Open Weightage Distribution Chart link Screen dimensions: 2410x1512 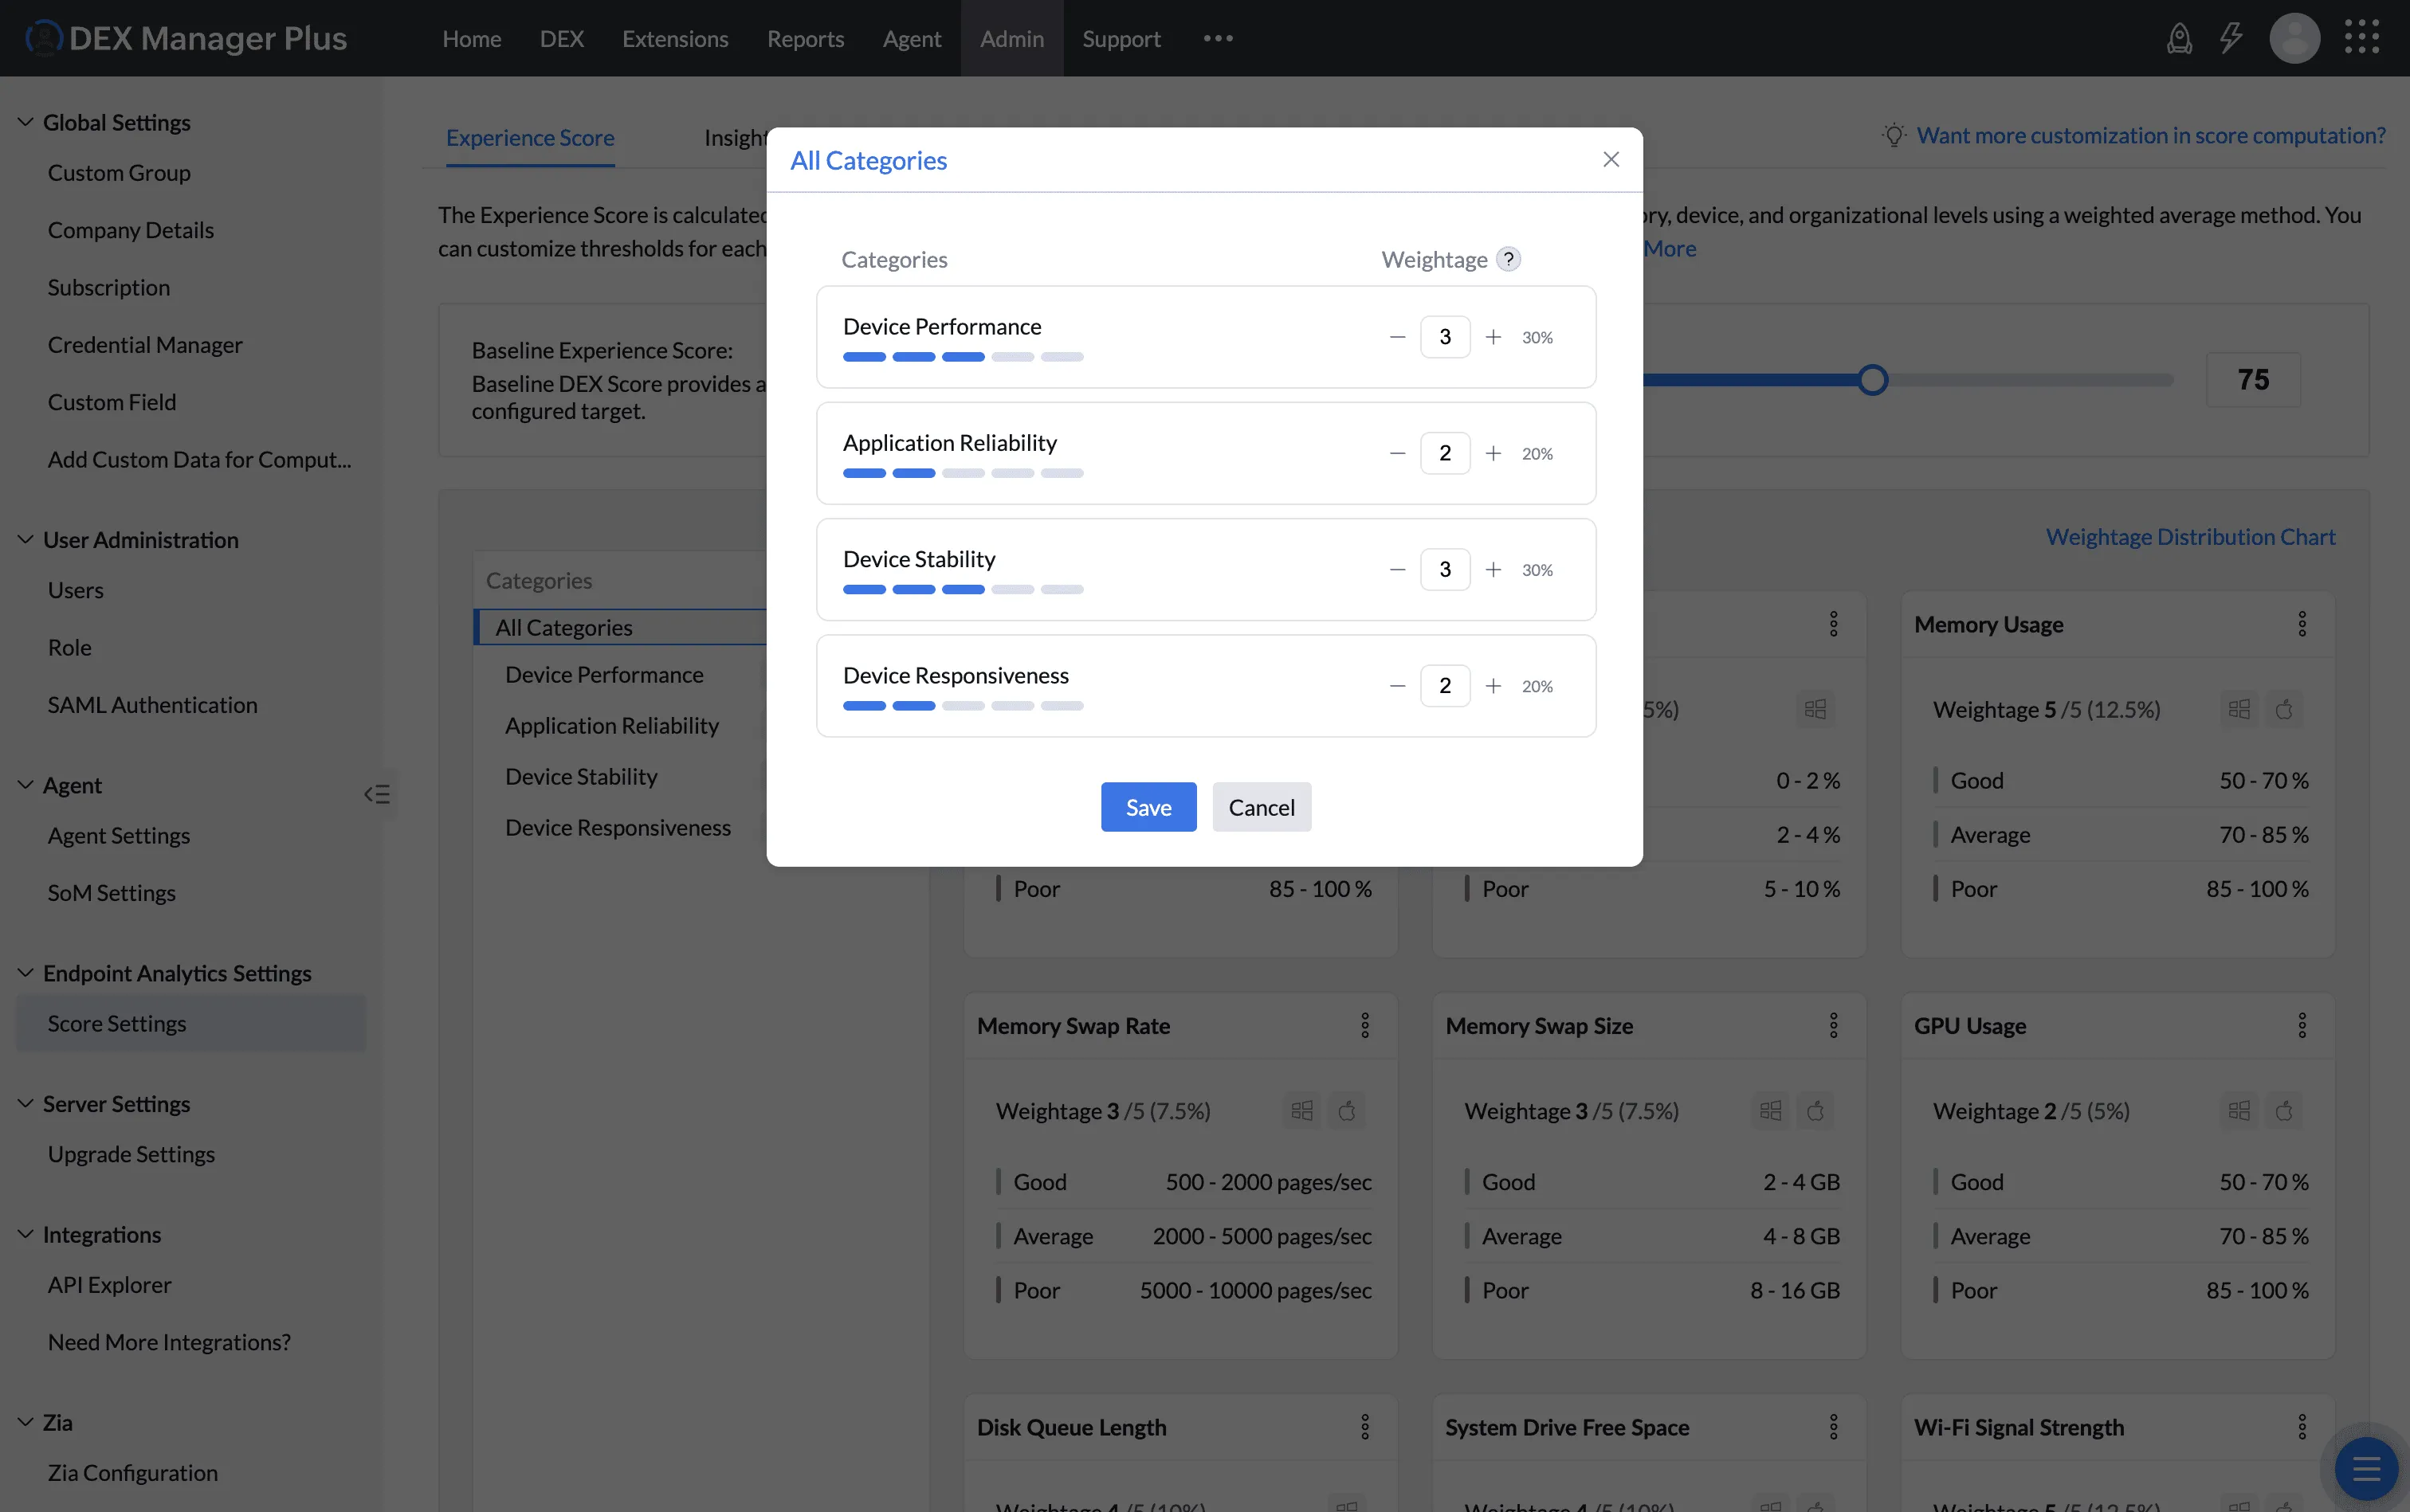click(x=2190, y=537)
